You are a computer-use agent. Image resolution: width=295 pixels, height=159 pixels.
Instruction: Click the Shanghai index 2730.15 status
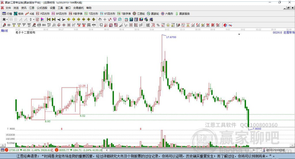click(x=29, y=150)
